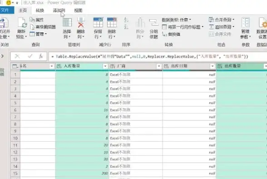Open the 追加查询 dropdown
This screenshot has height=179, width=267.
[x=222, y=27]
